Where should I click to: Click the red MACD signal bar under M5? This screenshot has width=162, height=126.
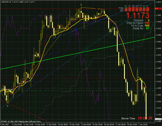pyautogui.click(x=130, y=8)
